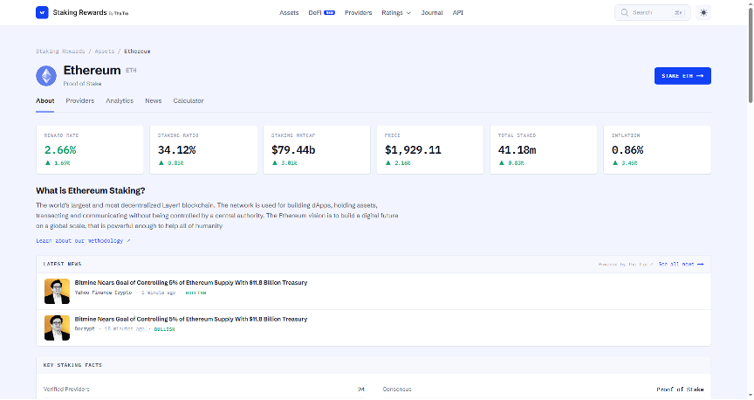Click the Bullish tag on Decrypt article

(164, 329)
